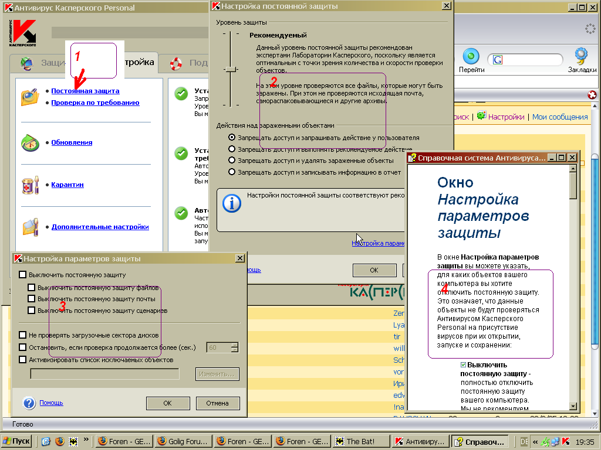
Task: Click the Kaspersky icon in the main window title bar
Action: 8,8
